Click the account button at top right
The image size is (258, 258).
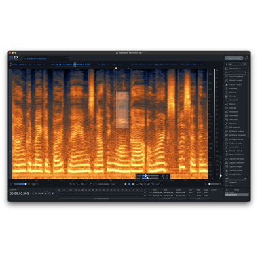click(234, 58)
